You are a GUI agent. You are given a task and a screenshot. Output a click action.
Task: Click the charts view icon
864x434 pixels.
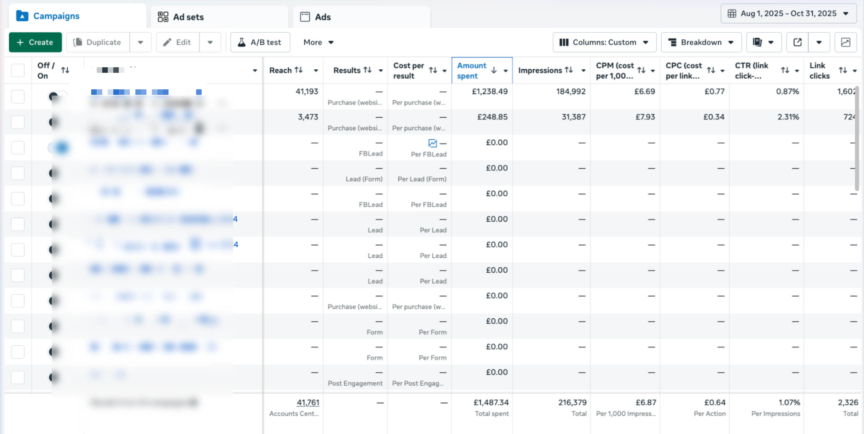pos(845,42)
